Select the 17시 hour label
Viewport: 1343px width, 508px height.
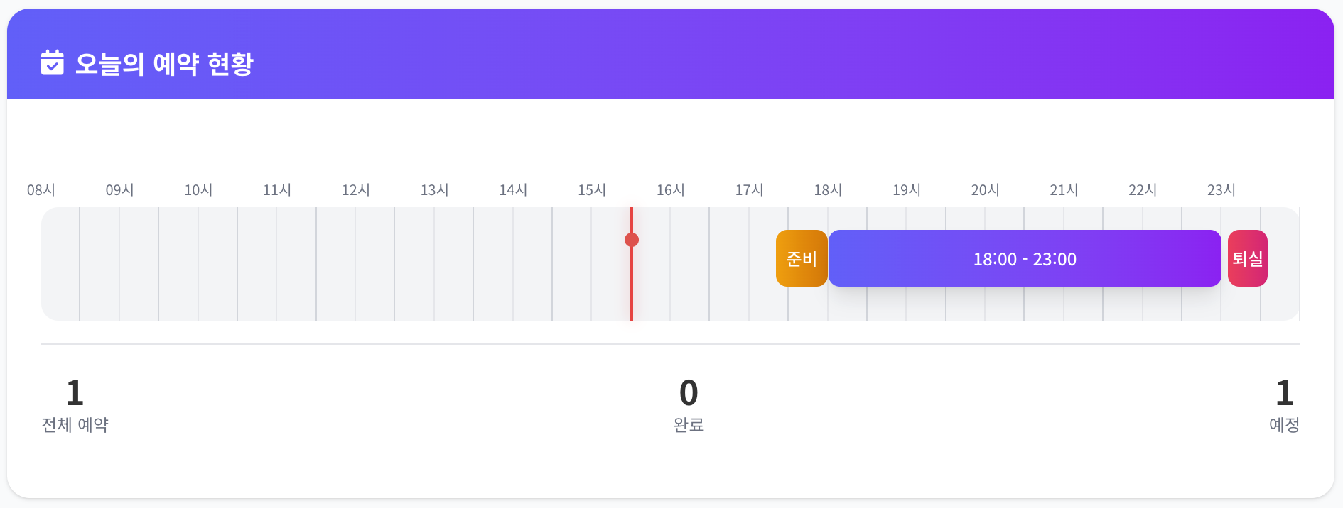coord(750,190)
